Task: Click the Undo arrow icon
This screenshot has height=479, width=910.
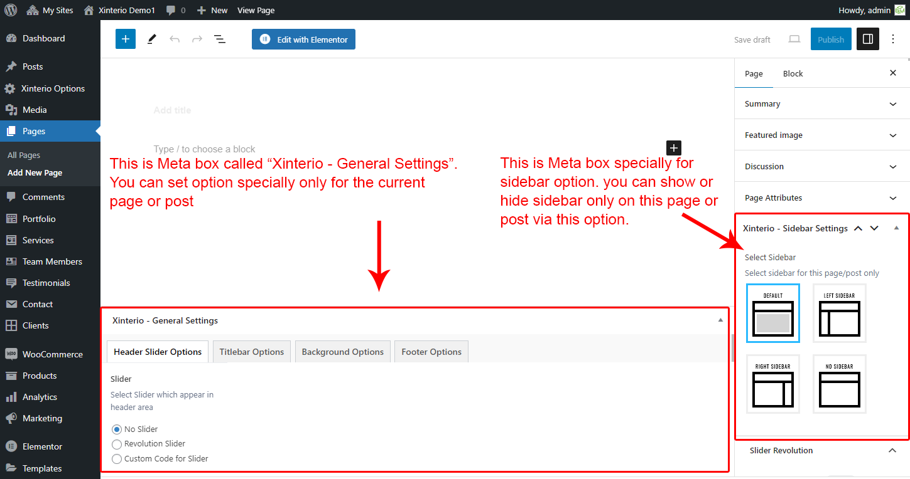Action: coord(175,39)
